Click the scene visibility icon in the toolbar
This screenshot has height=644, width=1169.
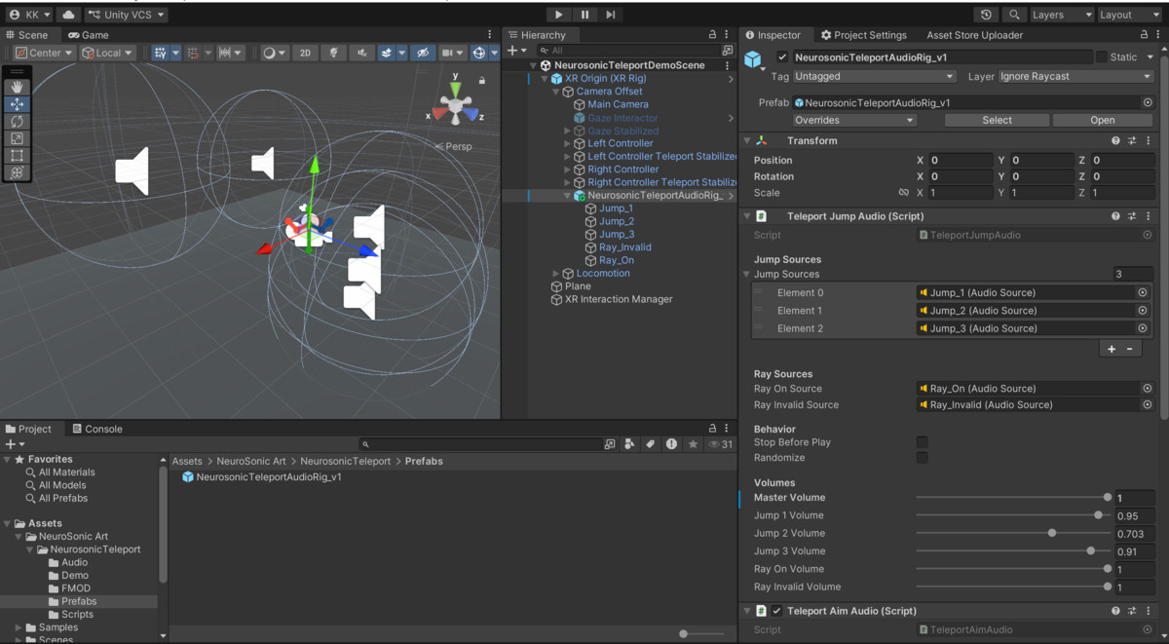pos(424,52)
